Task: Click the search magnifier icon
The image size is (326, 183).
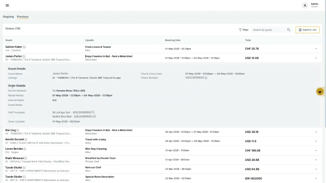Action: (x=289, y=30)
